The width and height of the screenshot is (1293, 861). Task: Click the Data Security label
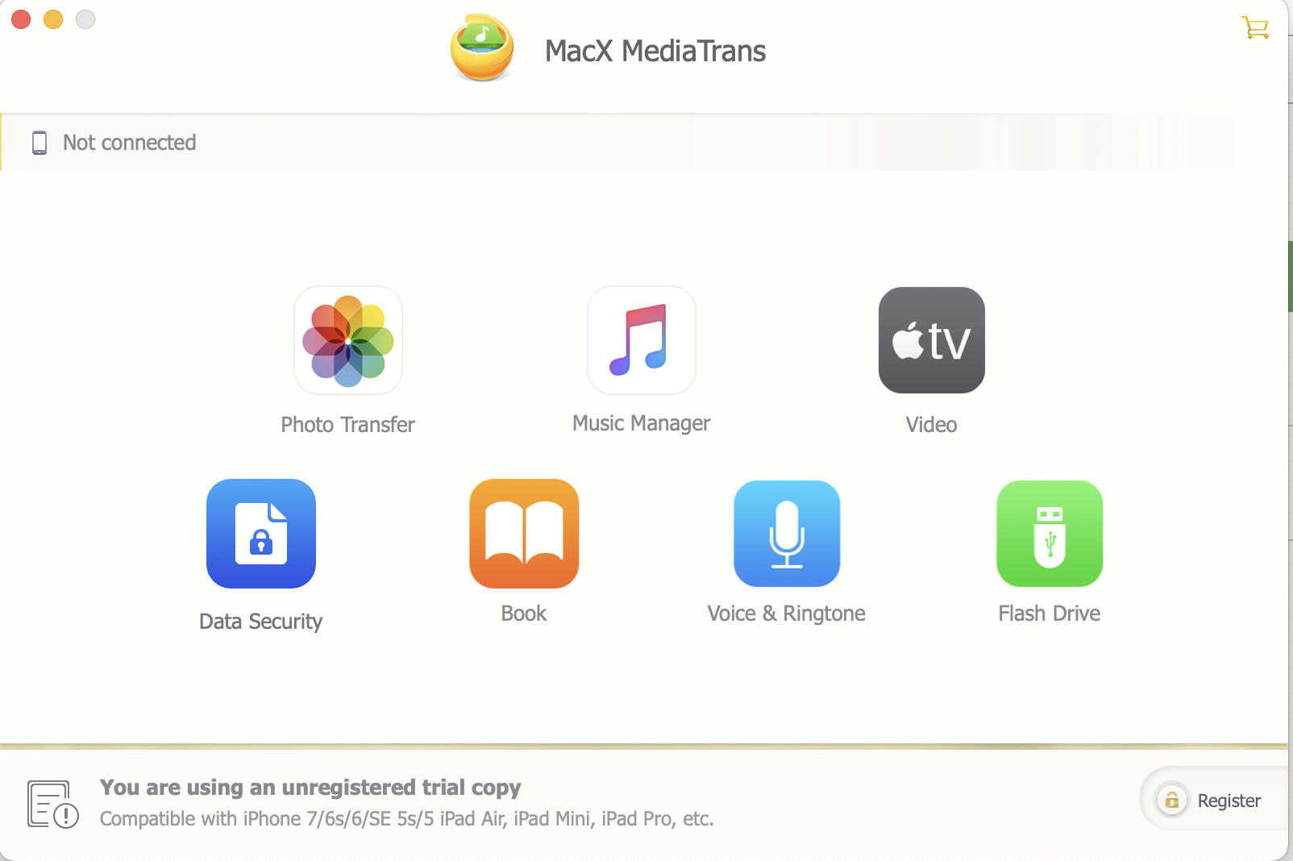pos(261,622)
